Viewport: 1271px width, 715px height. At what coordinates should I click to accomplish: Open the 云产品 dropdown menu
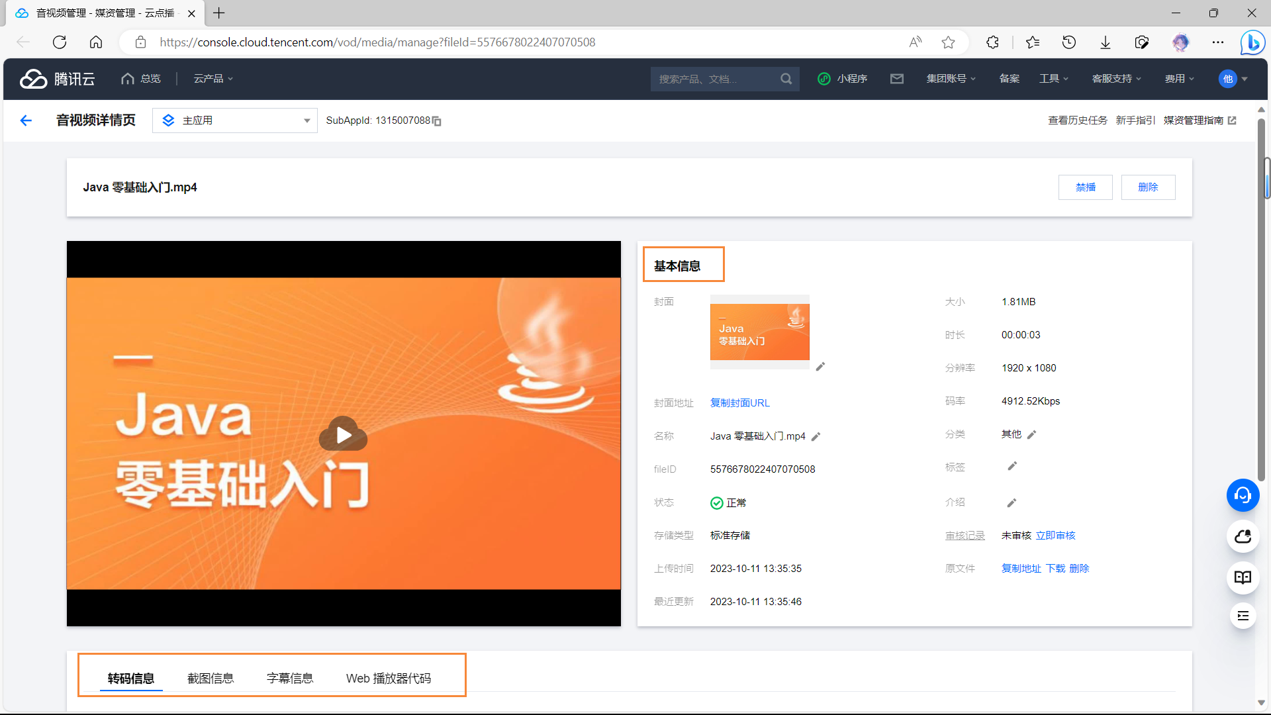(212, 79)
